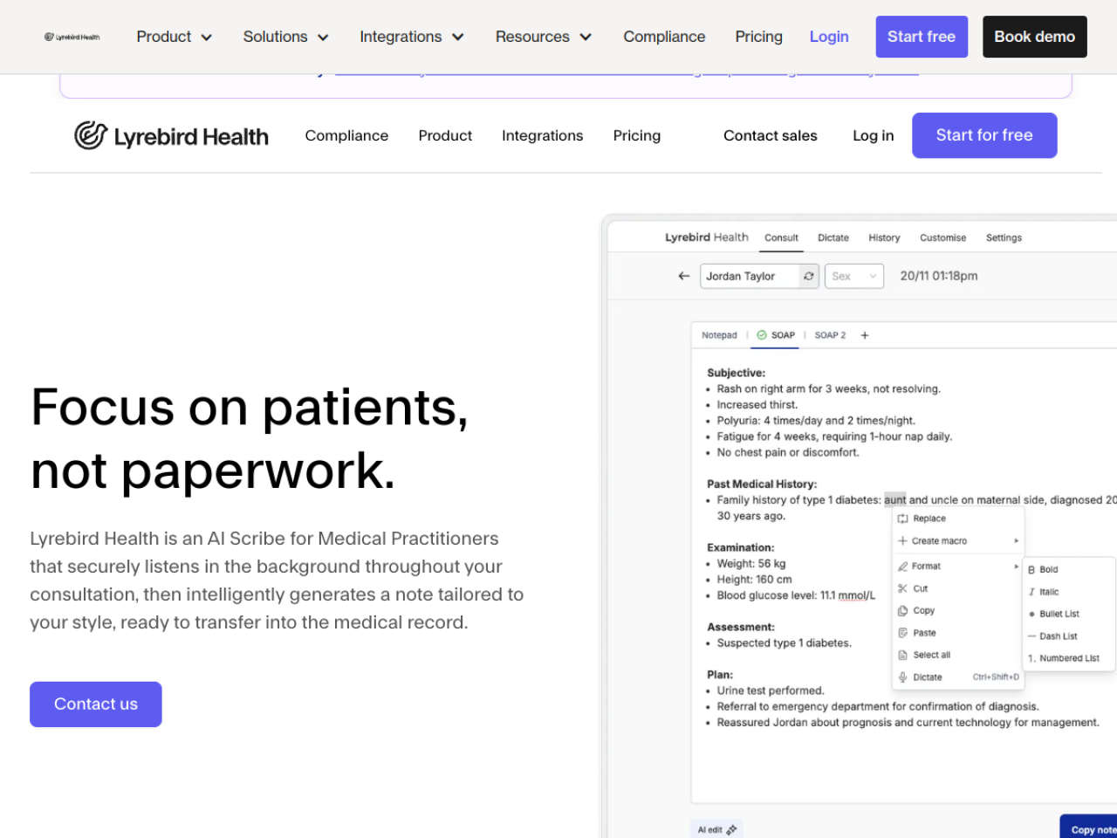Image resolution: width=1117 pixels, height=838 pixels.
Task: Switch to the Settings tab
Action: click(1004, 237)
